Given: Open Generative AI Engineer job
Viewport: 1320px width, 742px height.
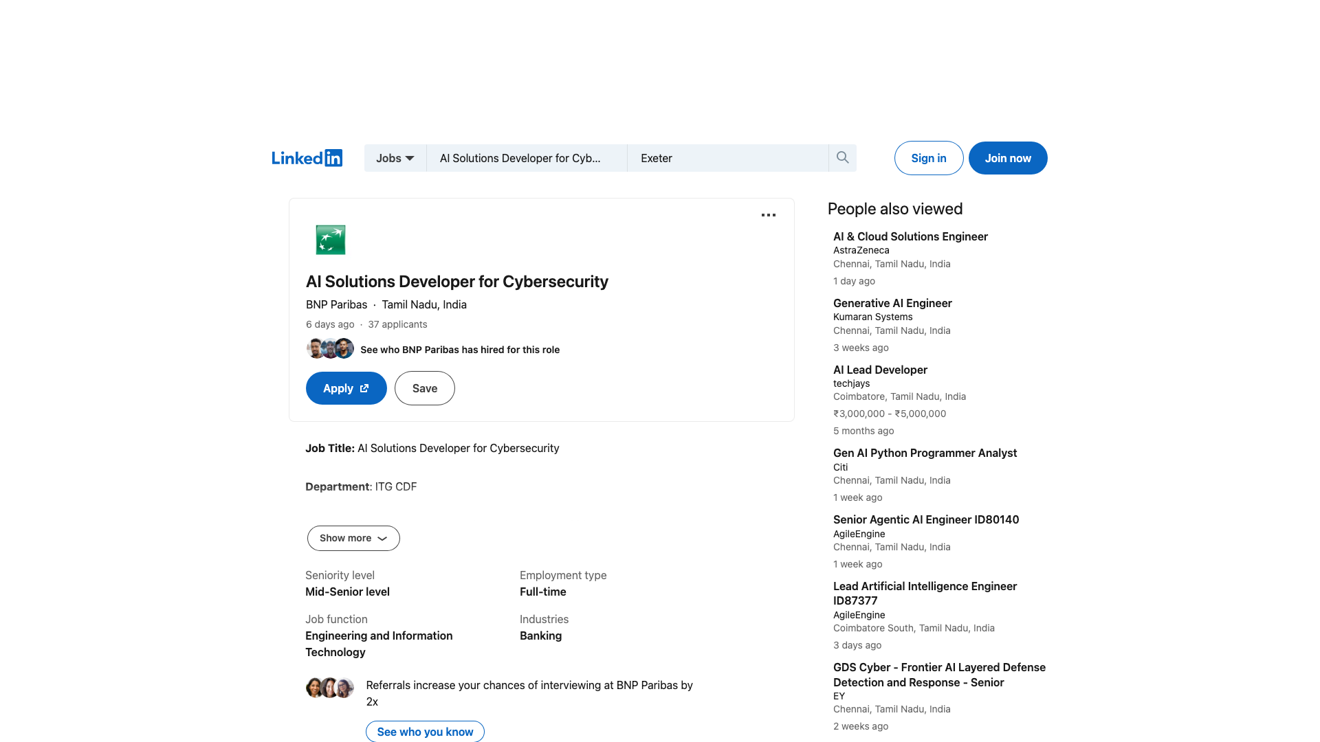Looking at the screenshot, I should (x=892, y=303).
